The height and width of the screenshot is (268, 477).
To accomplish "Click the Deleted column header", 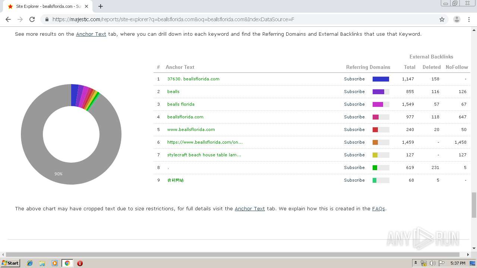I will point(432,67).
